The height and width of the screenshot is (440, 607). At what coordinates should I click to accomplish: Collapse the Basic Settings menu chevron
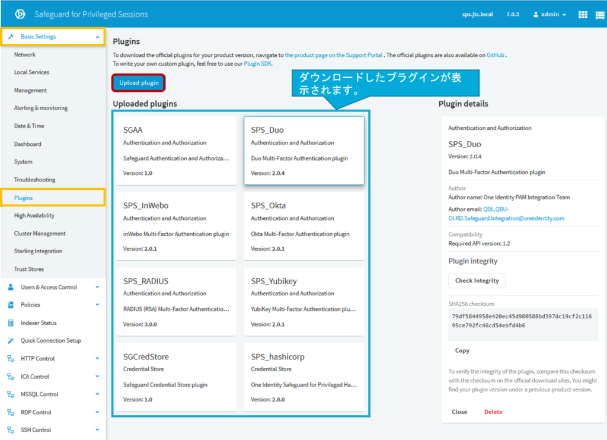tap(98, 37)
